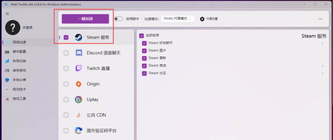Click the 游戏工具 tools icon

click(x=7, y=99)
